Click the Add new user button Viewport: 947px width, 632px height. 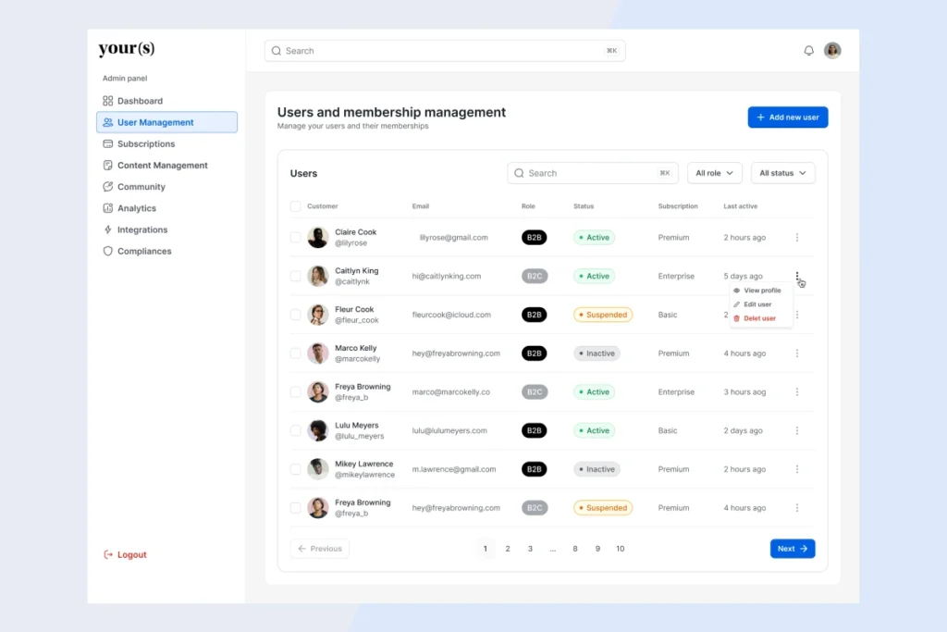tap(787, 117)
